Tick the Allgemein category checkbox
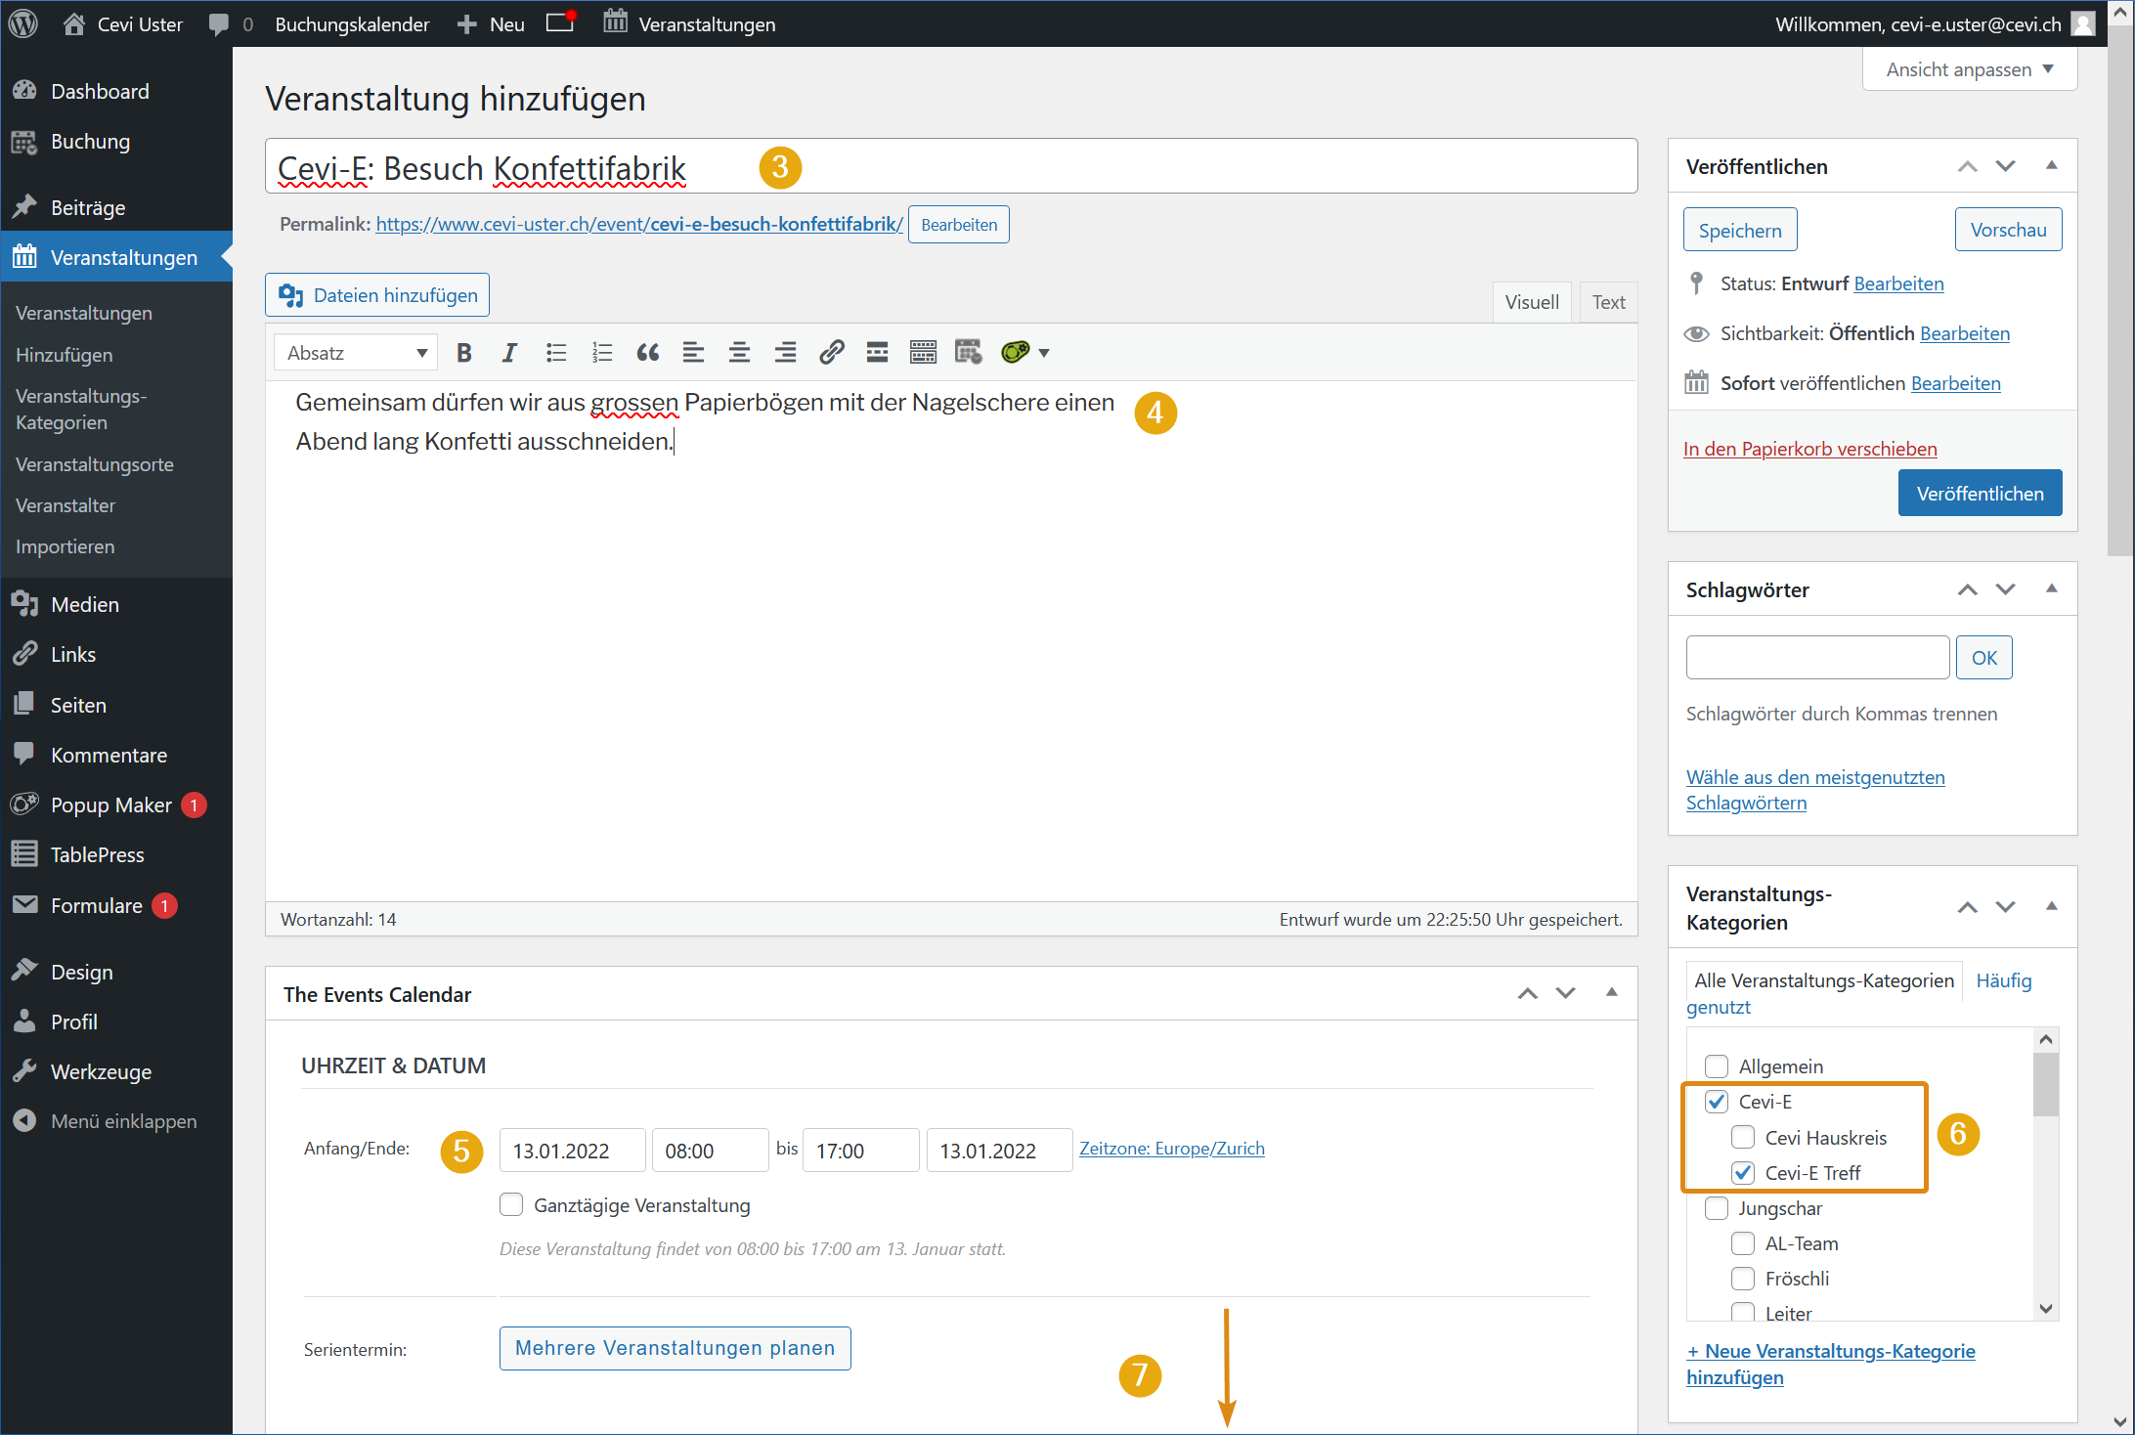 point(1716,1065)
